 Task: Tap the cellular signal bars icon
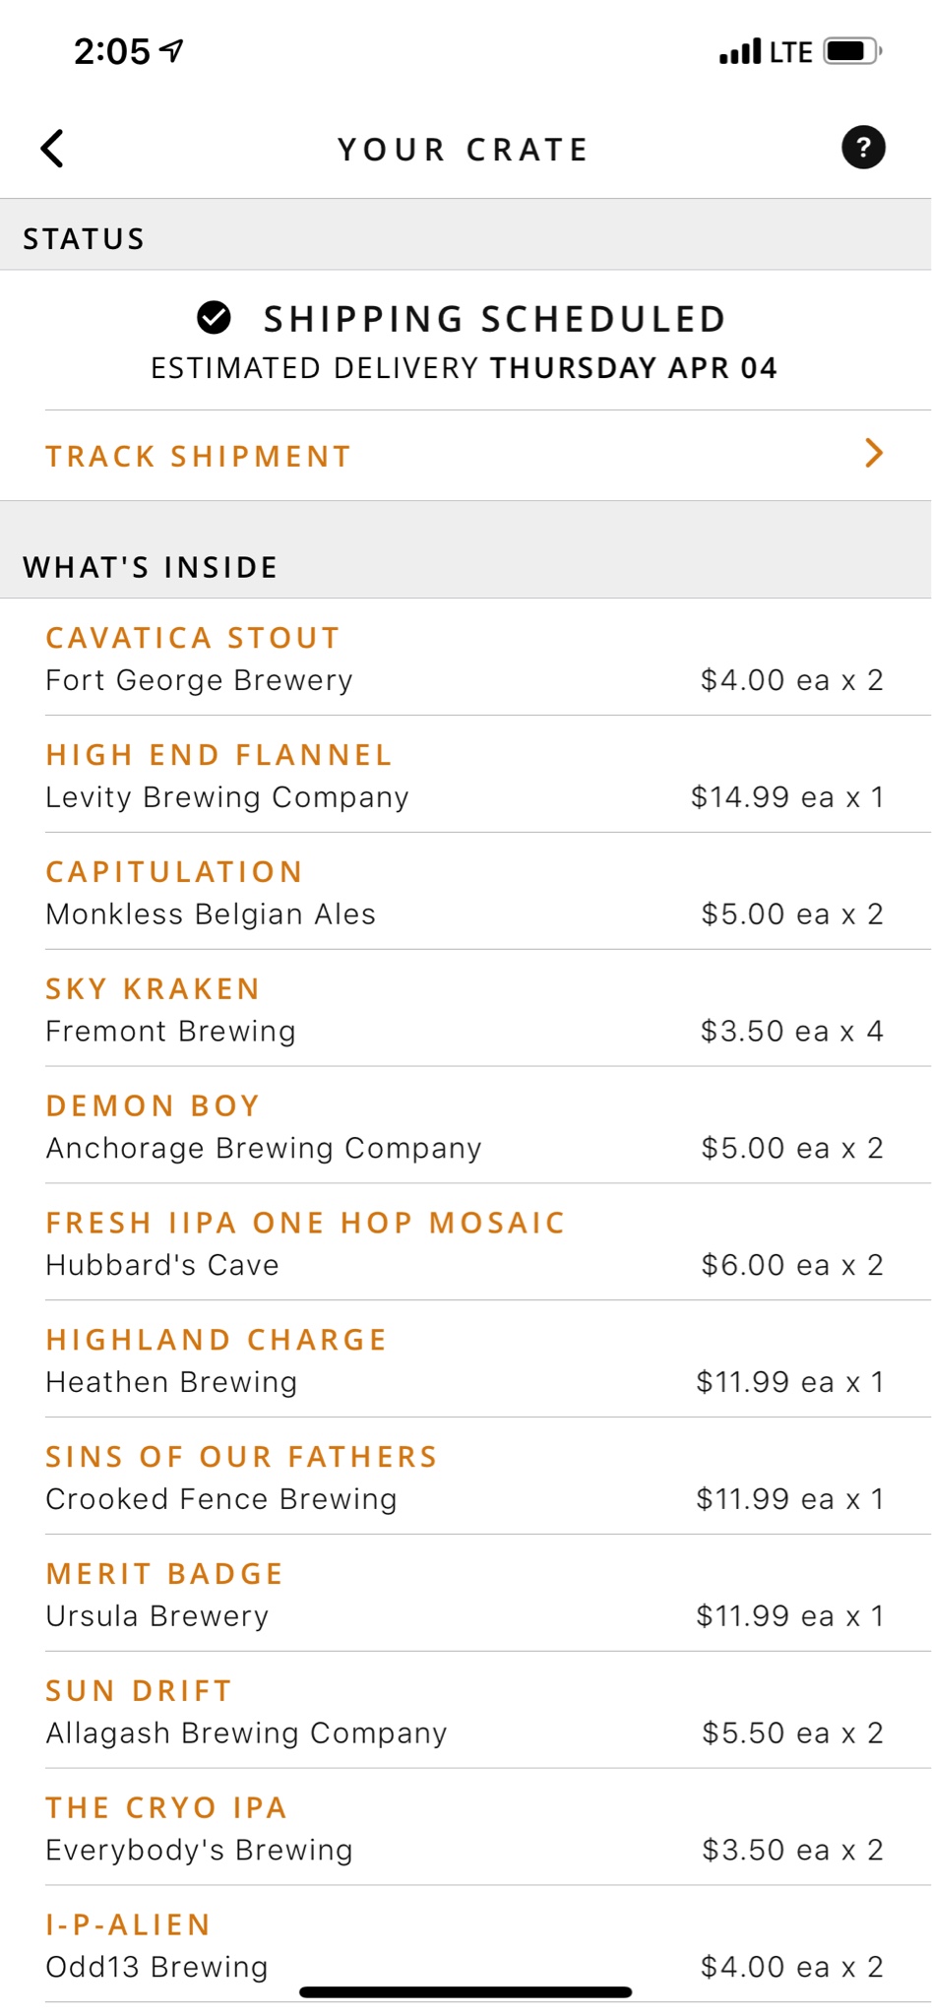click(x=740, y=51)
